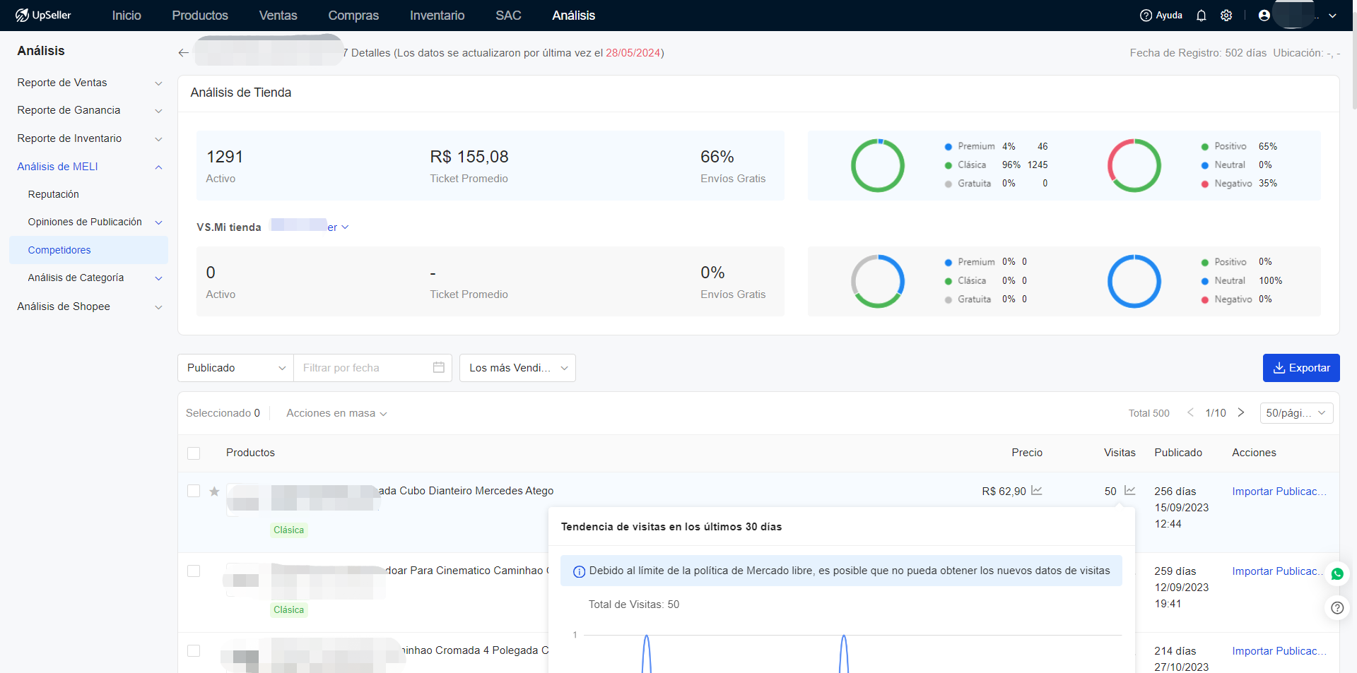Image resolution: width=1357 pixels, height=673 pixels.
Task: Open the 50/página size dropdown
Action: [x=1296, y=413]
